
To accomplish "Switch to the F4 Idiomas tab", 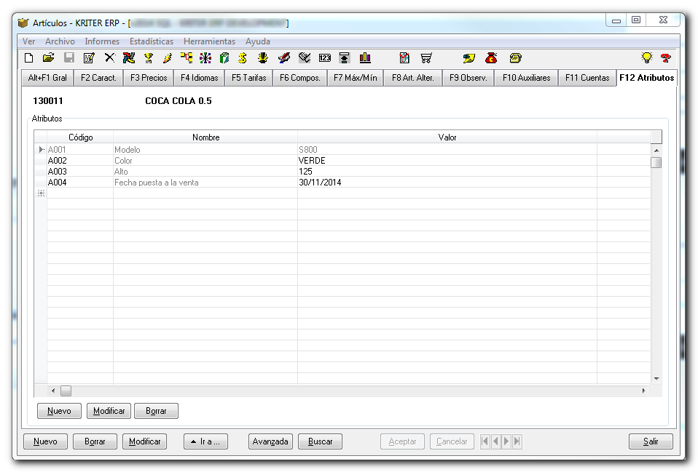I will [200, 78].
